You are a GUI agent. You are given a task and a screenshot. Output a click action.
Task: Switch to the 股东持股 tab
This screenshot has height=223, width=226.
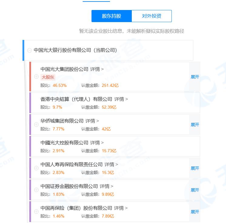tap(111, 16)
